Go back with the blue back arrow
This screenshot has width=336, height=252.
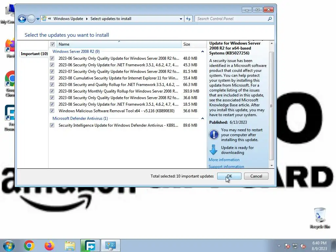(22, 19)
